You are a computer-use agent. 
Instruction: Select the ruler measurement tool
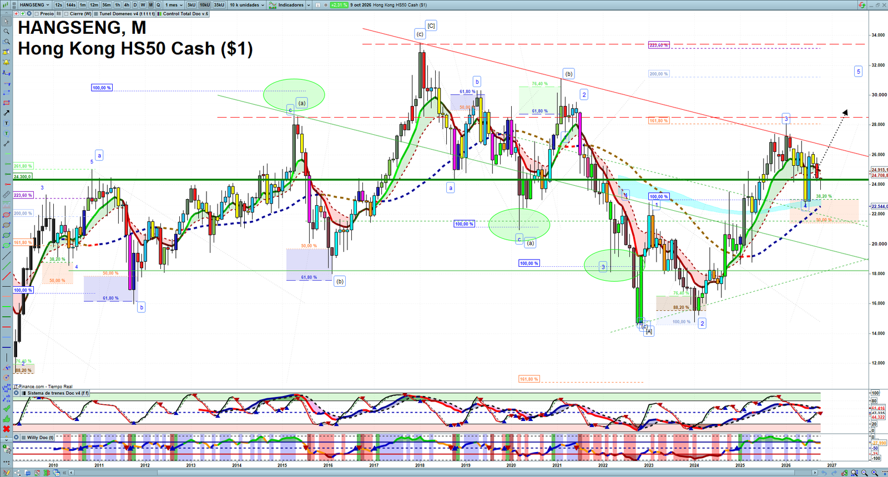tap(6, 195)
